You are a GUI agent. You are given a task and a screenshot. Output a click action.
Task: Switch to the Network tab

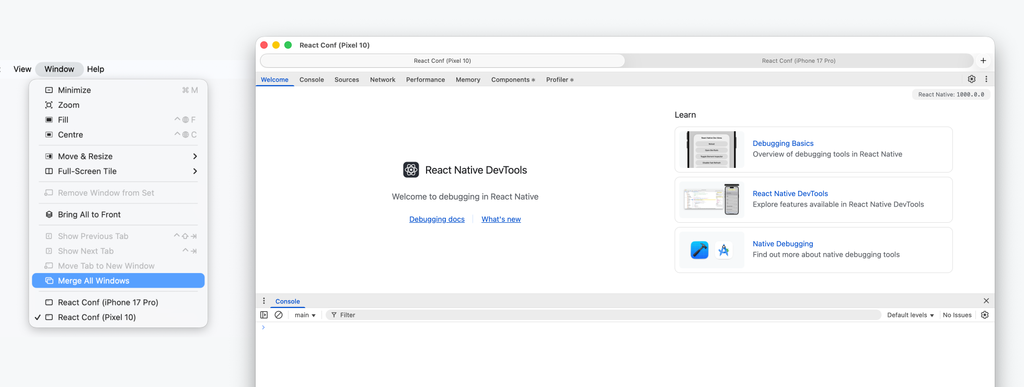(383, 79)
